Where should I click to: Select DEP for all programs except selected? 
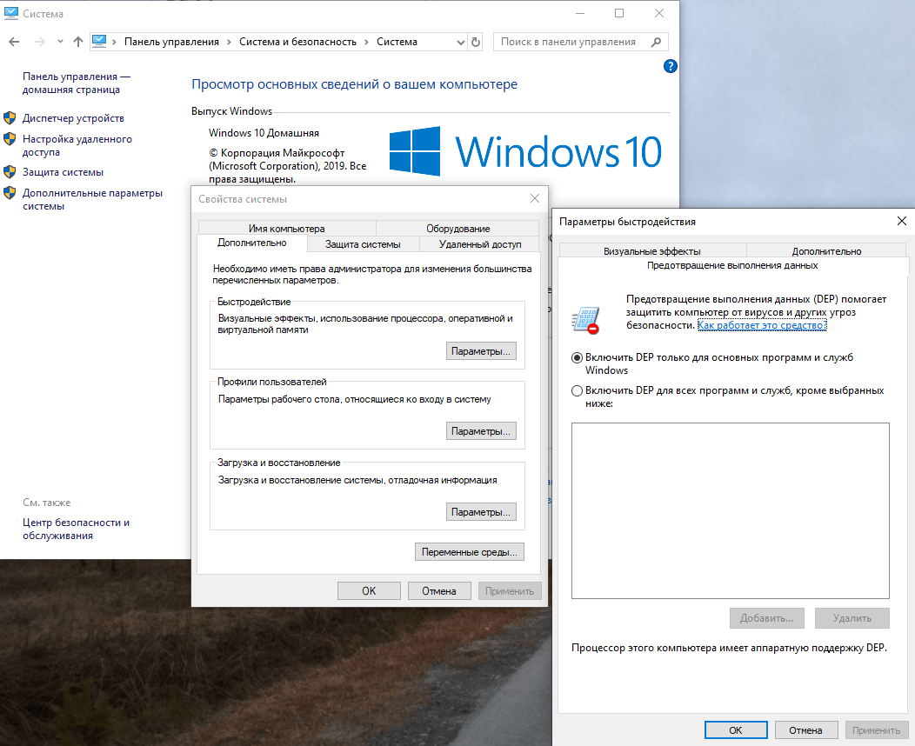pos(578,391)
